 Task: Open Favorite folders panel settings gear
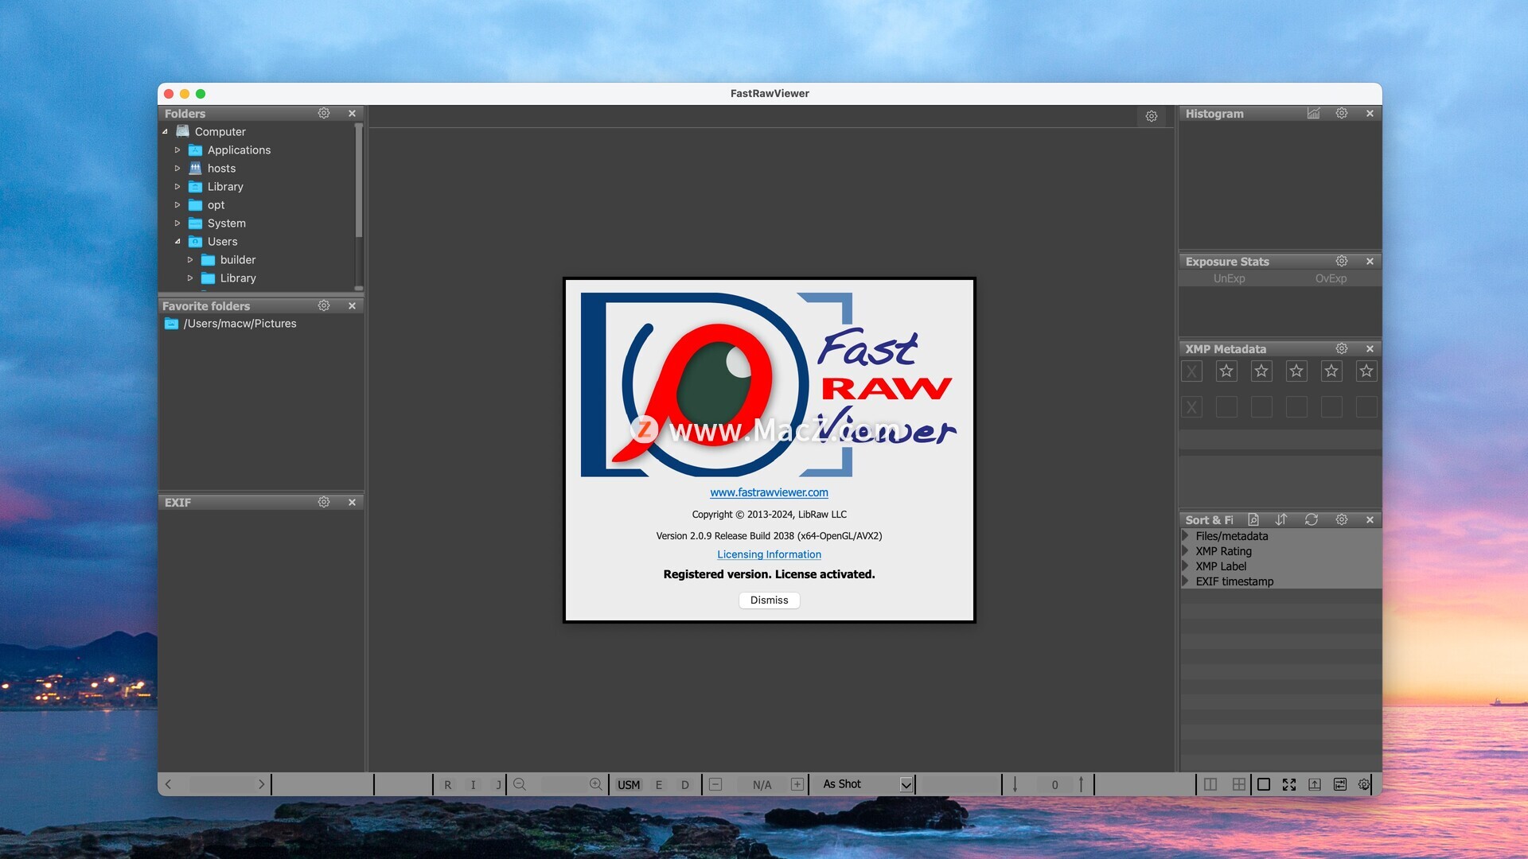[324, 305]
